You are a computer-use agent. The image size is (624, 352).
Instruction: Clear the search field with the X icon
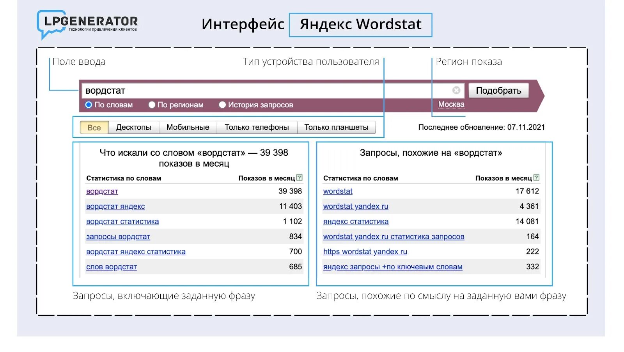tap(456, 91)
